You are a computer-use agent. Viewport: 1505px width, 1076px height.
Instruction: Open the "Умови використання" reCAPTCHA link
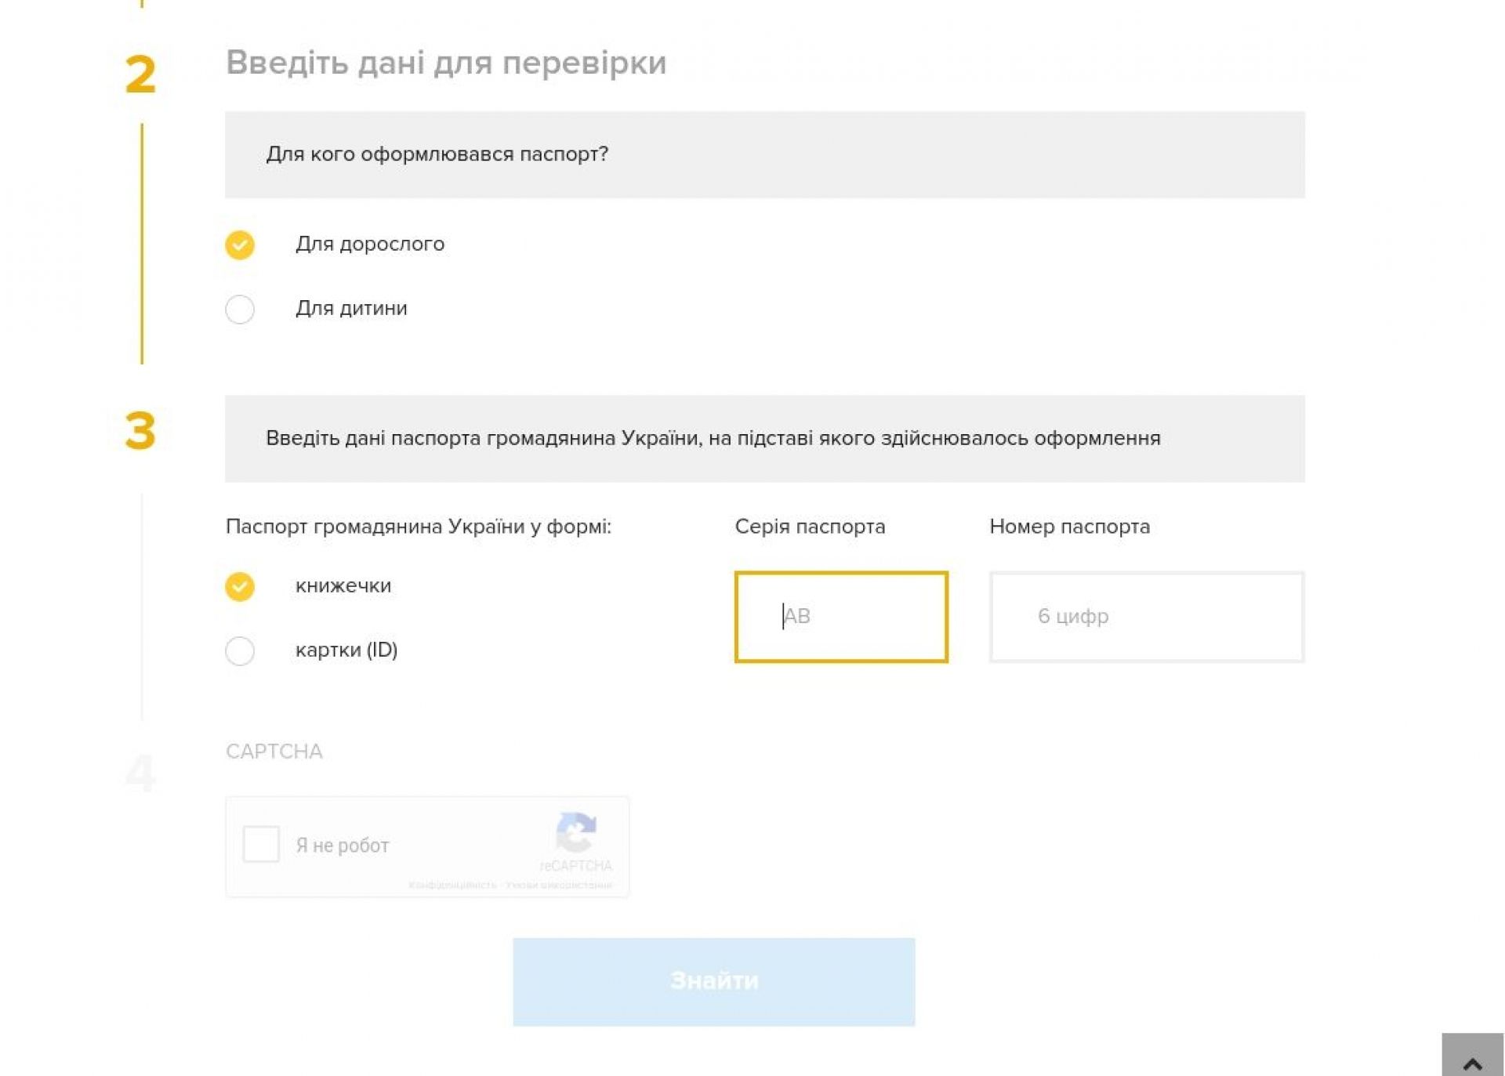tap(559, 885)
